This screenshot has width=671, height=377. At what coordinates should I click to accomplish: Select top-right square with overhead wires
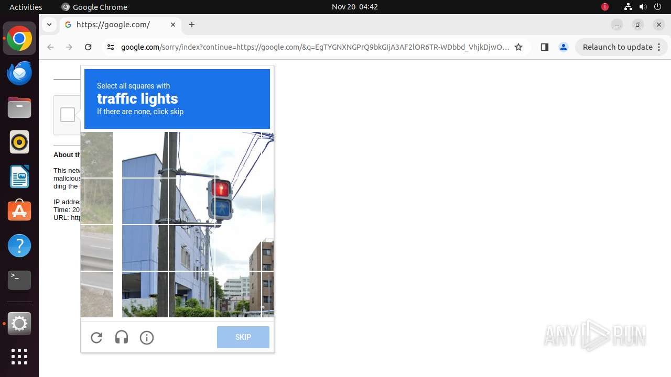268,155
